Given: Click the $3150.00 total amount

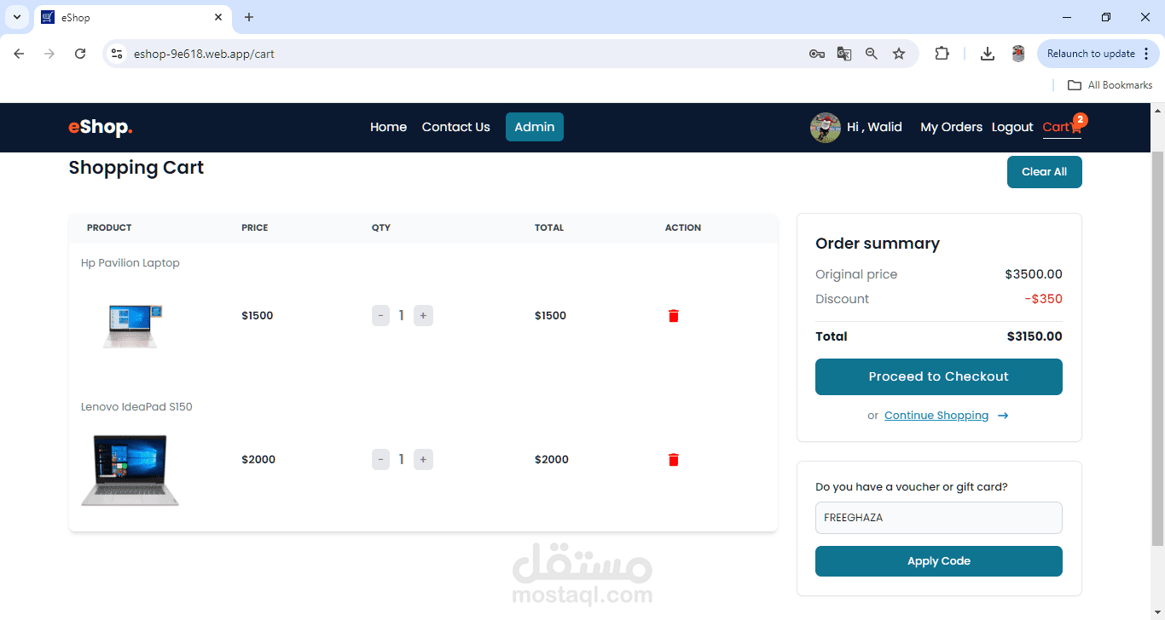Looking at the screenshot, I should (x=1035, y=336).
